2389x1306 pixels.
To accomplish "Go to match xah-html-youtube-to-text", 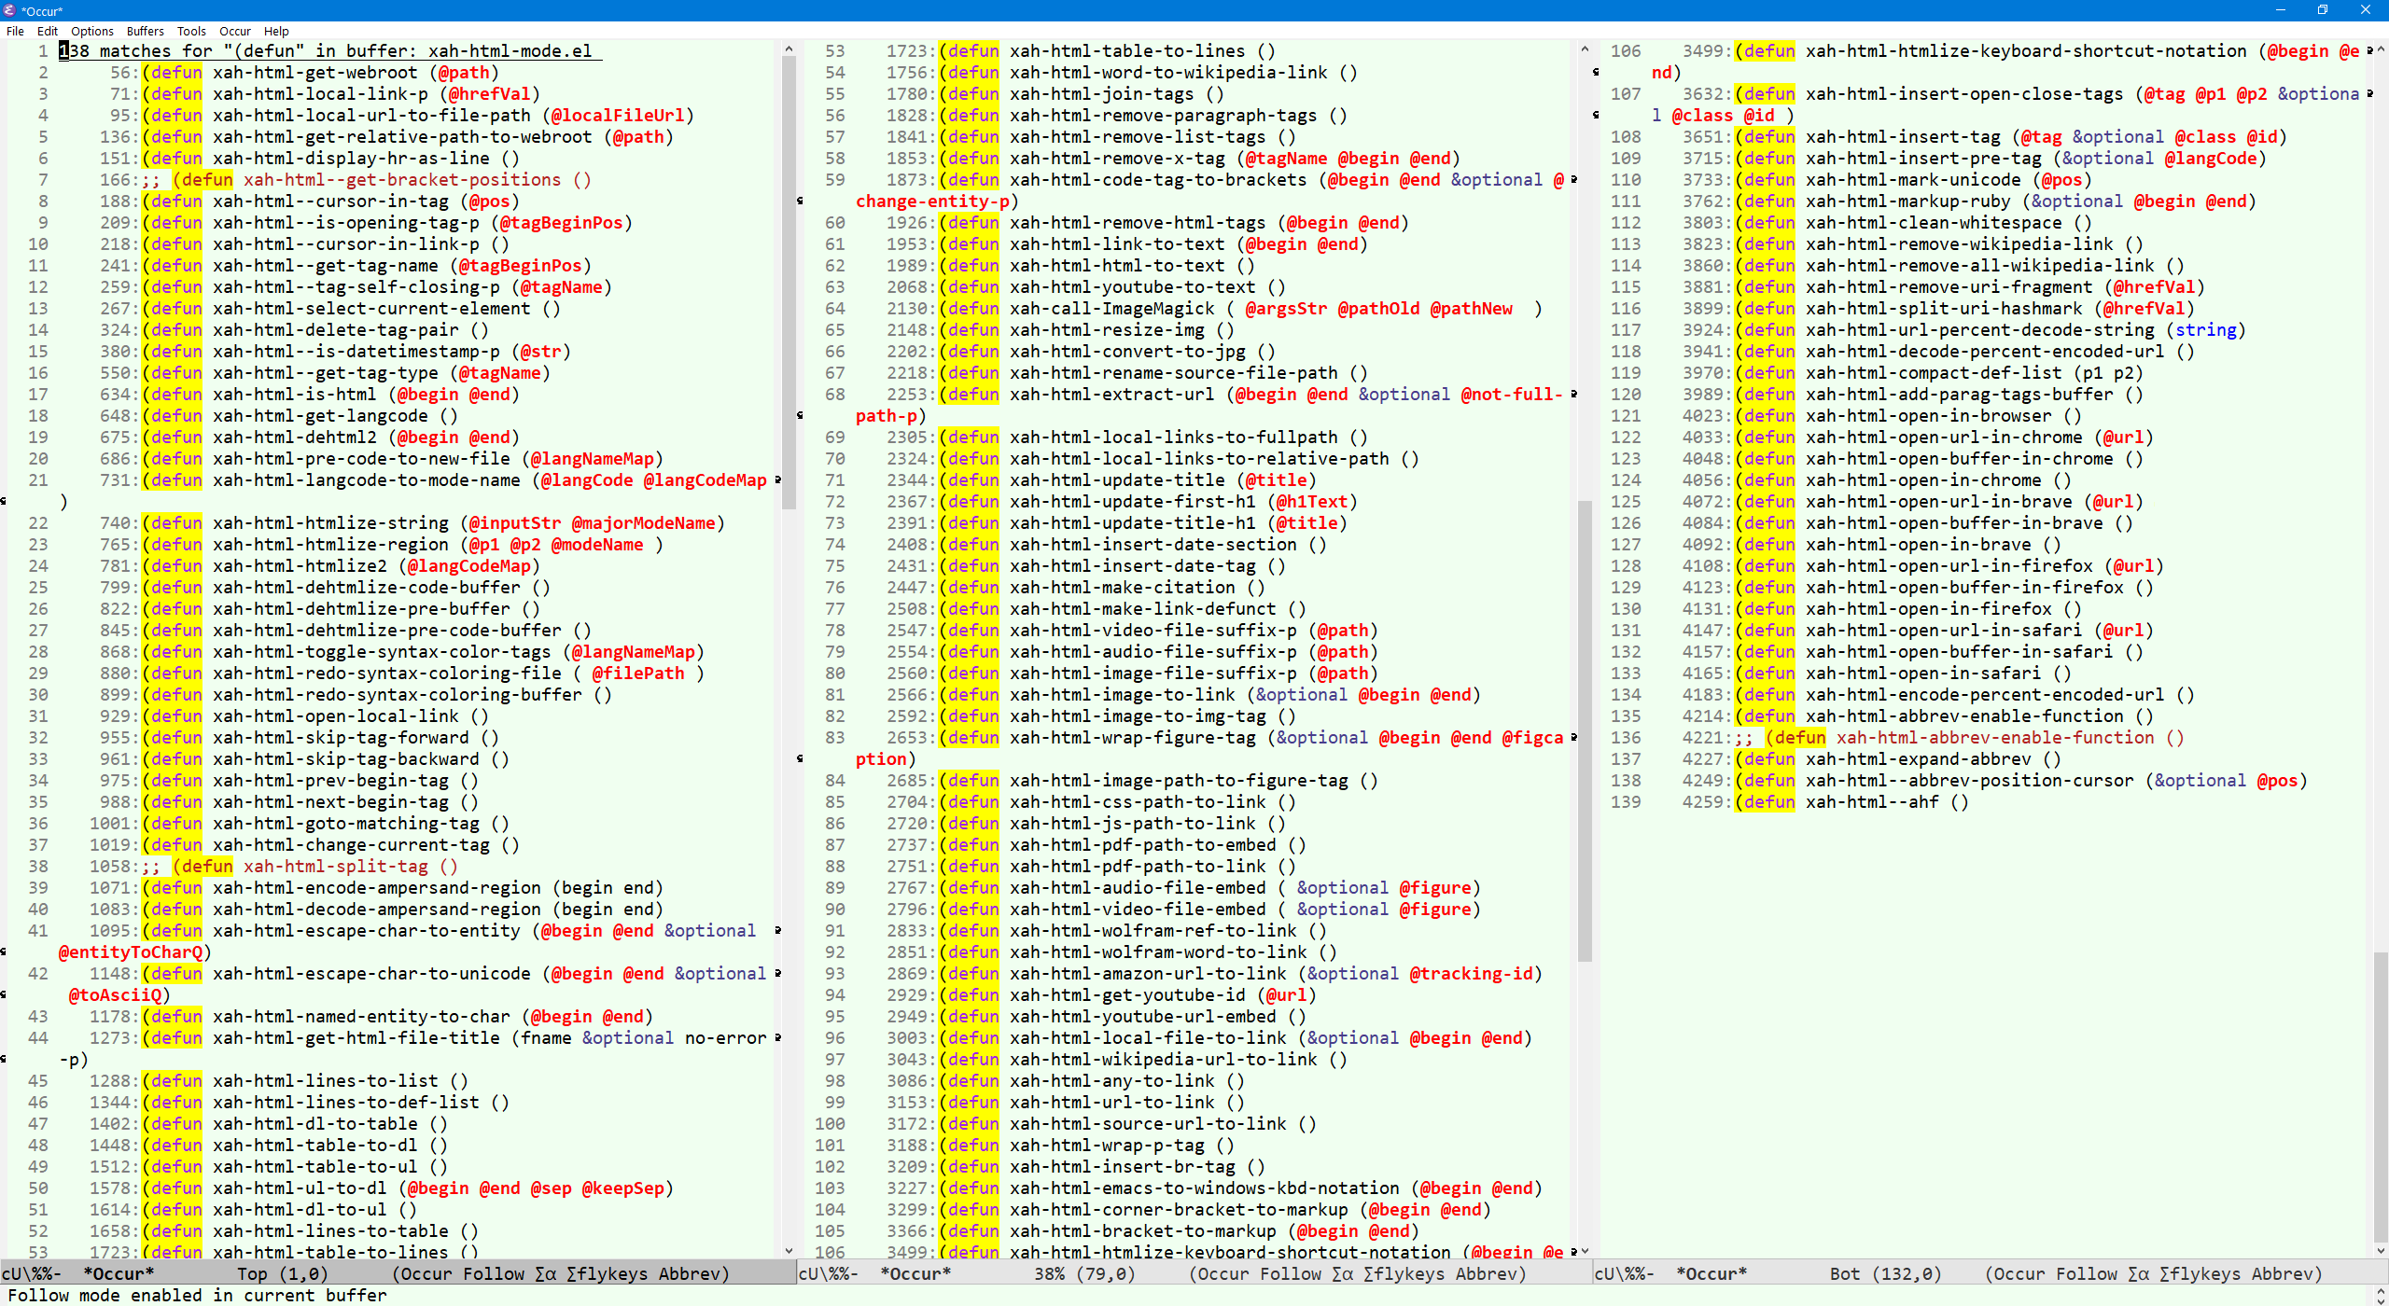I will point(1133,287).
